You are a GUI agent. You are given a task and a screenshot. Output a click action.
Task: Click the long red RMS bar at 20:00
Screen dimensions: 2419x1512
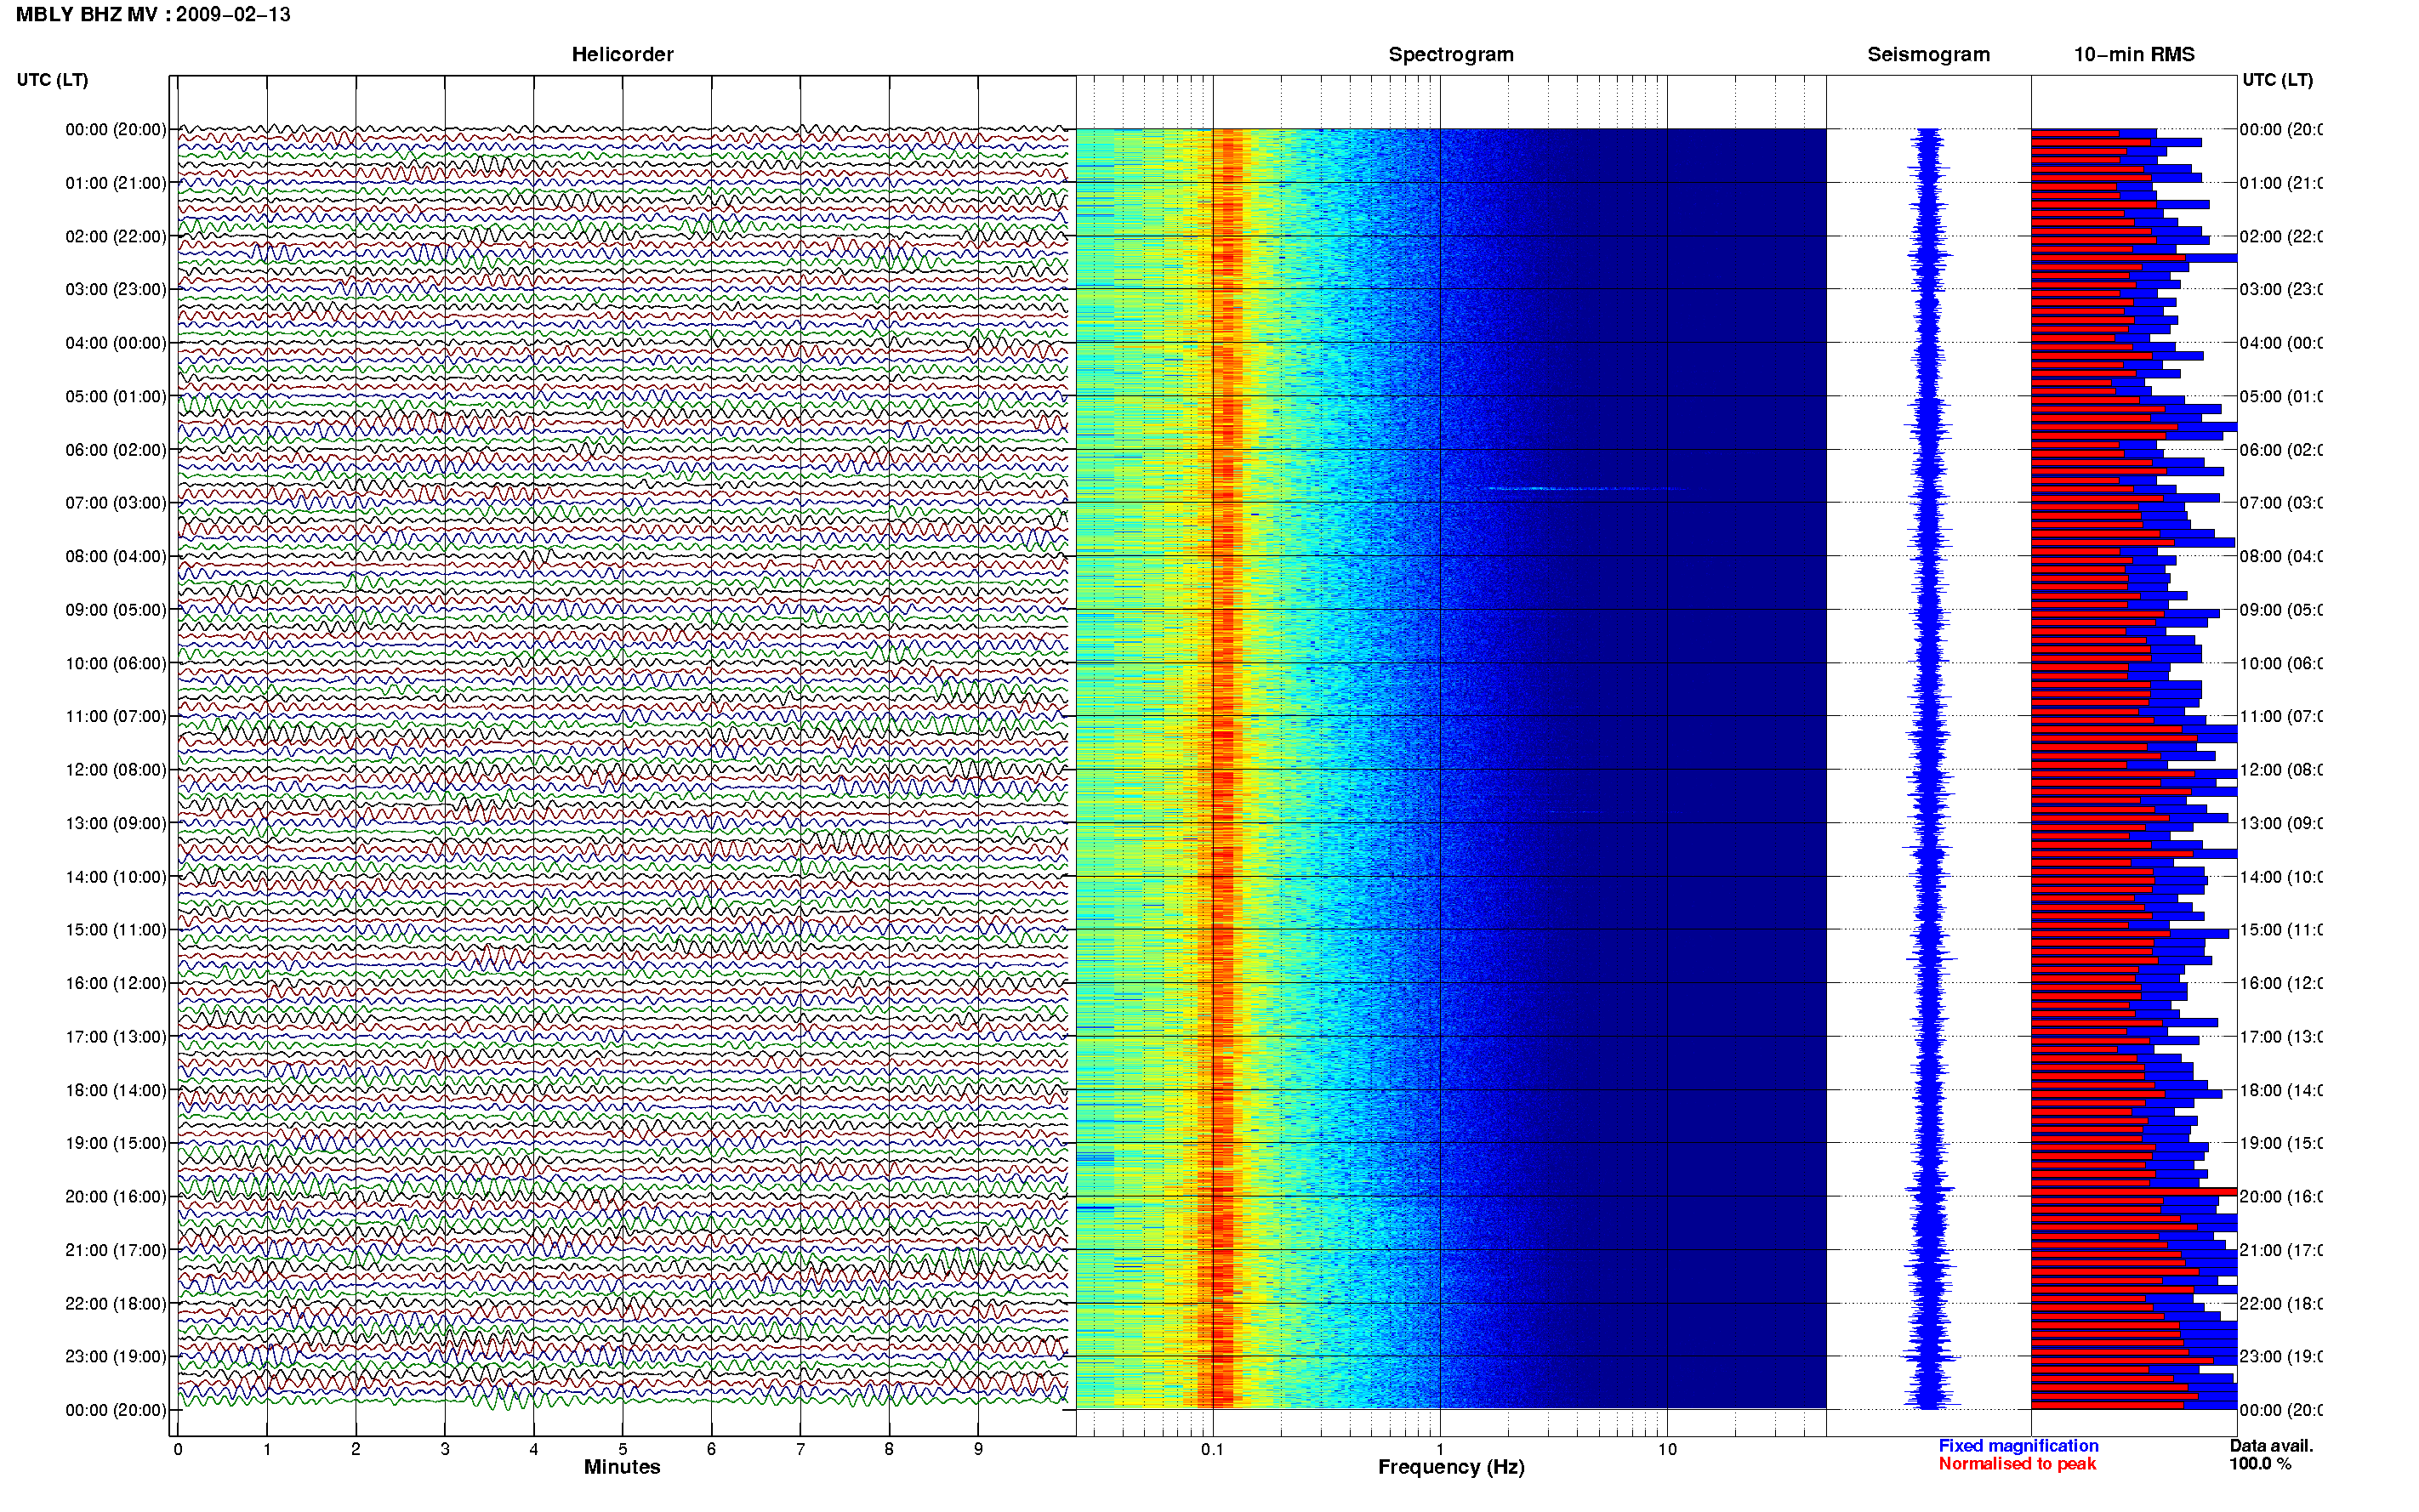2134,1192
